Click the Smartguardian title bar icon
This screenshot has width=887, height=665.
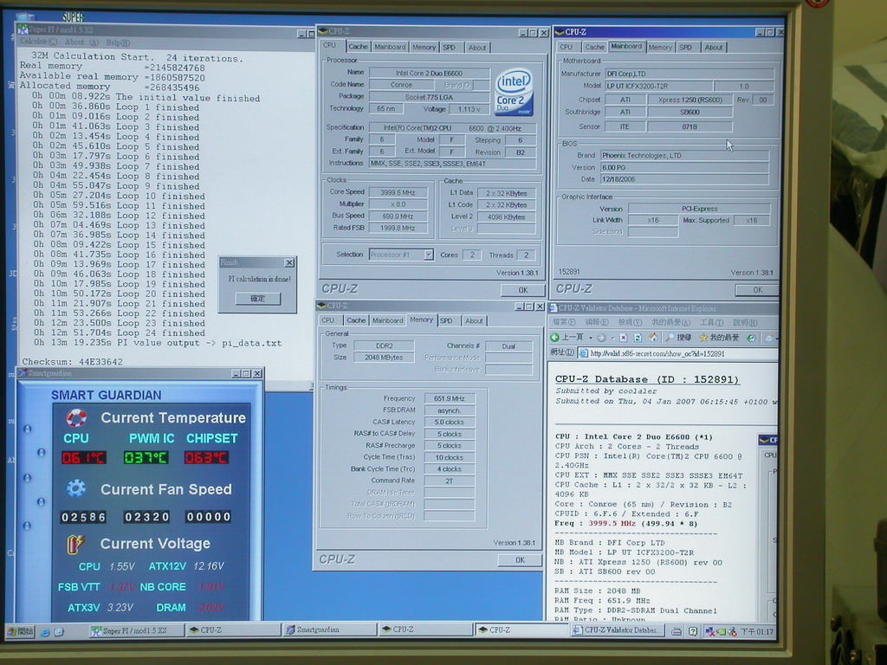point(23,373)
